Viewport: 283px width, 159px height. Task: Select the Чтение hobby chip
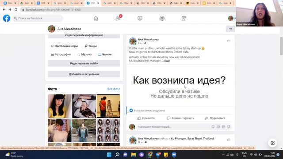coord(105,54)
